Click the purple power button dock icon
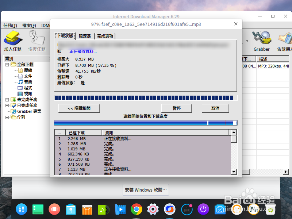This screenshot has height=219, width=292. point(203,209)
